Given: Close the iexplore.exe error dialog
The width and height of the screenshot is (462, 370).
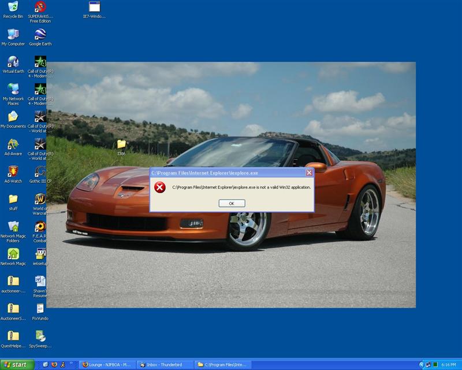Looking at the screenshot, I should pos(309,173).
